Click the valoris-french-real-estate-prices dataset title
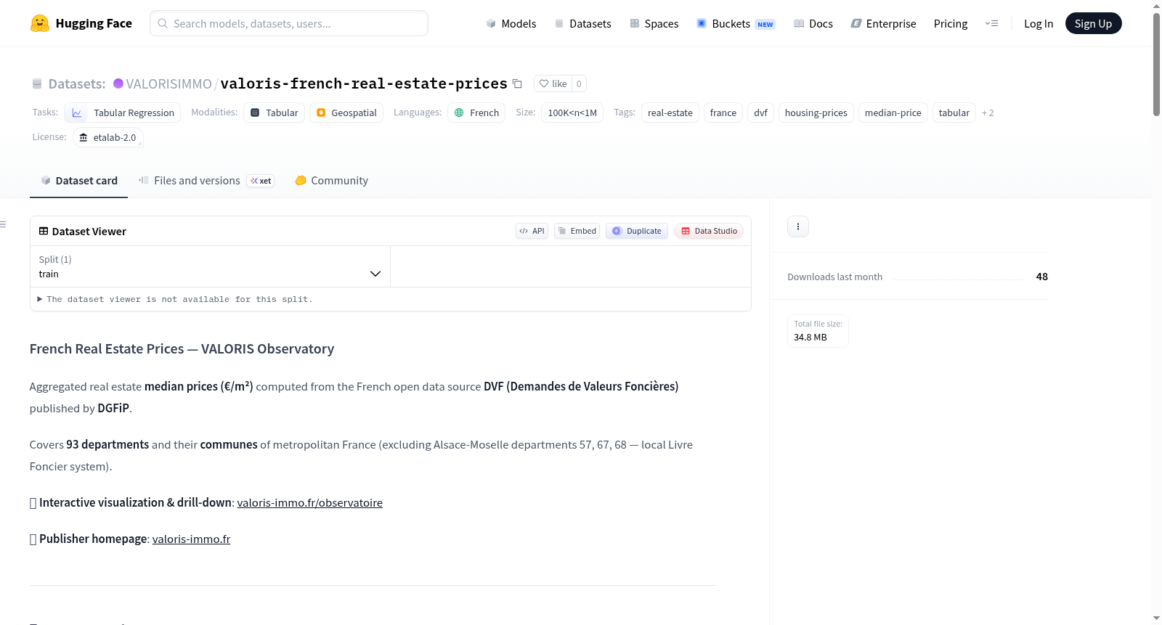 coord(364,83)
